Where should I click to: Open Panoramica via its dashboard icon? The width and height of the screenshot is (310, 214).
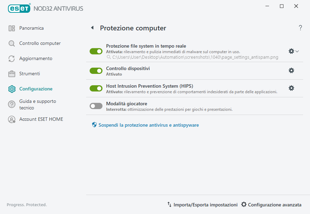[x=11, y=28]
